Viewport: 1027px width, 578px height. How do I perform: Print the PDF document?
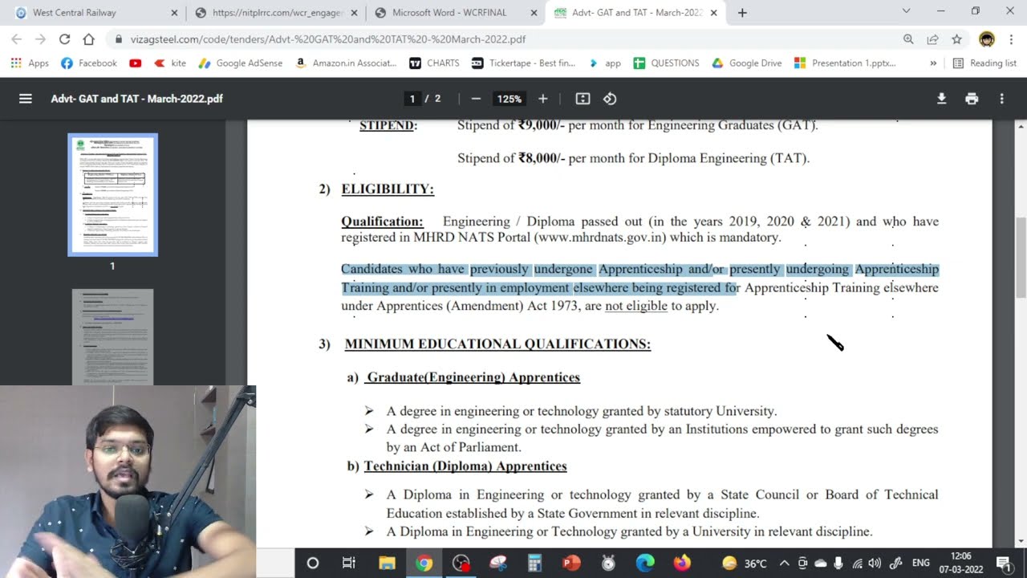pos(972,99)
